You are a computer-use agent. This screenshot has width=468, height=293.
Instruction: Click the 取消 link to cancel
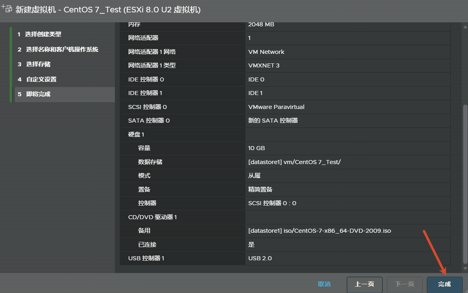[324, 284]
